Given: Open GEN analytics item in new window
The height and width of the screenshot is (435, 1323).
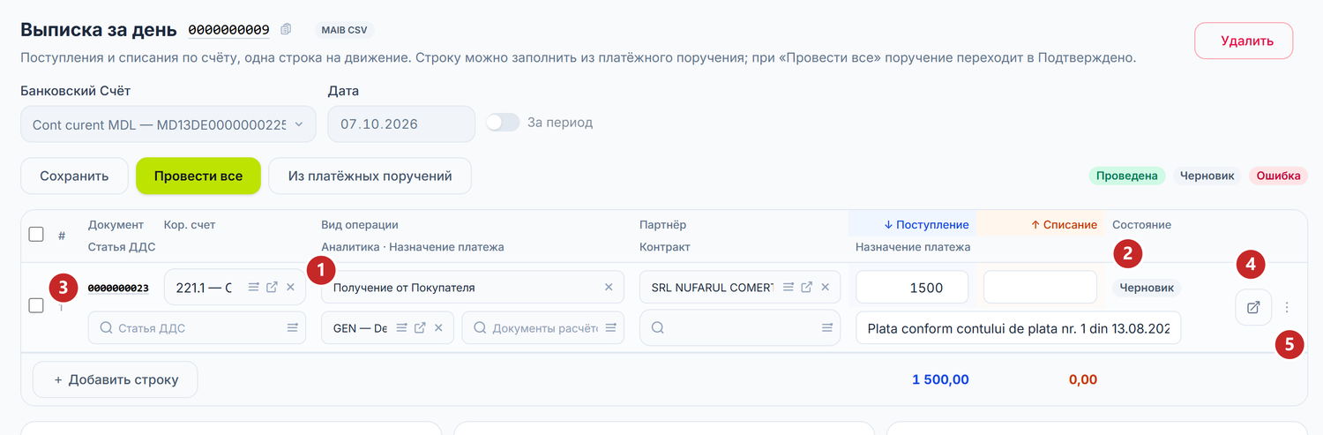Looking at the screenshot, I should pos(420,327).
